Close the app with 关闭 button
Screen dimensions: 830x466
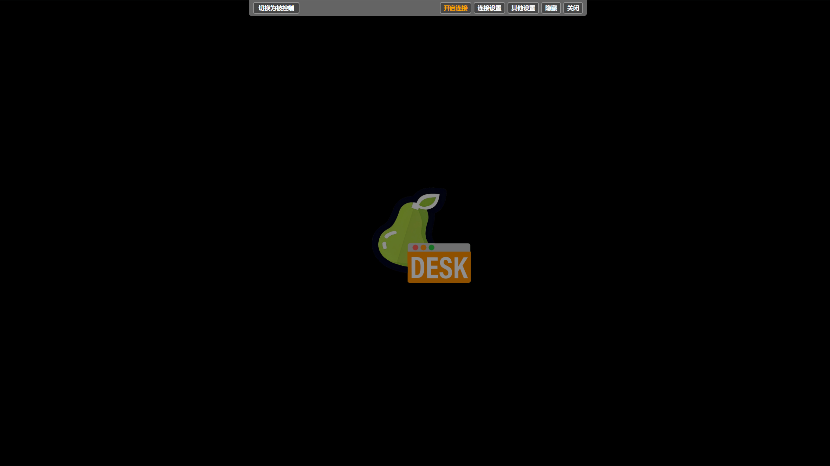pyautogui.click(x=573, y=8)
